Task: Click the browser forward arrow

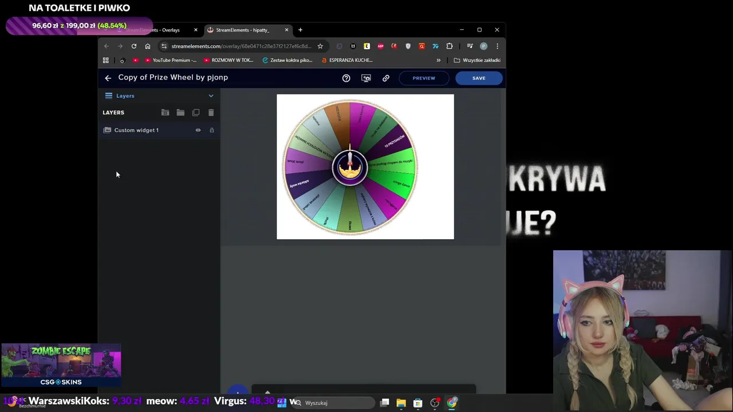Action: (120, 46)
